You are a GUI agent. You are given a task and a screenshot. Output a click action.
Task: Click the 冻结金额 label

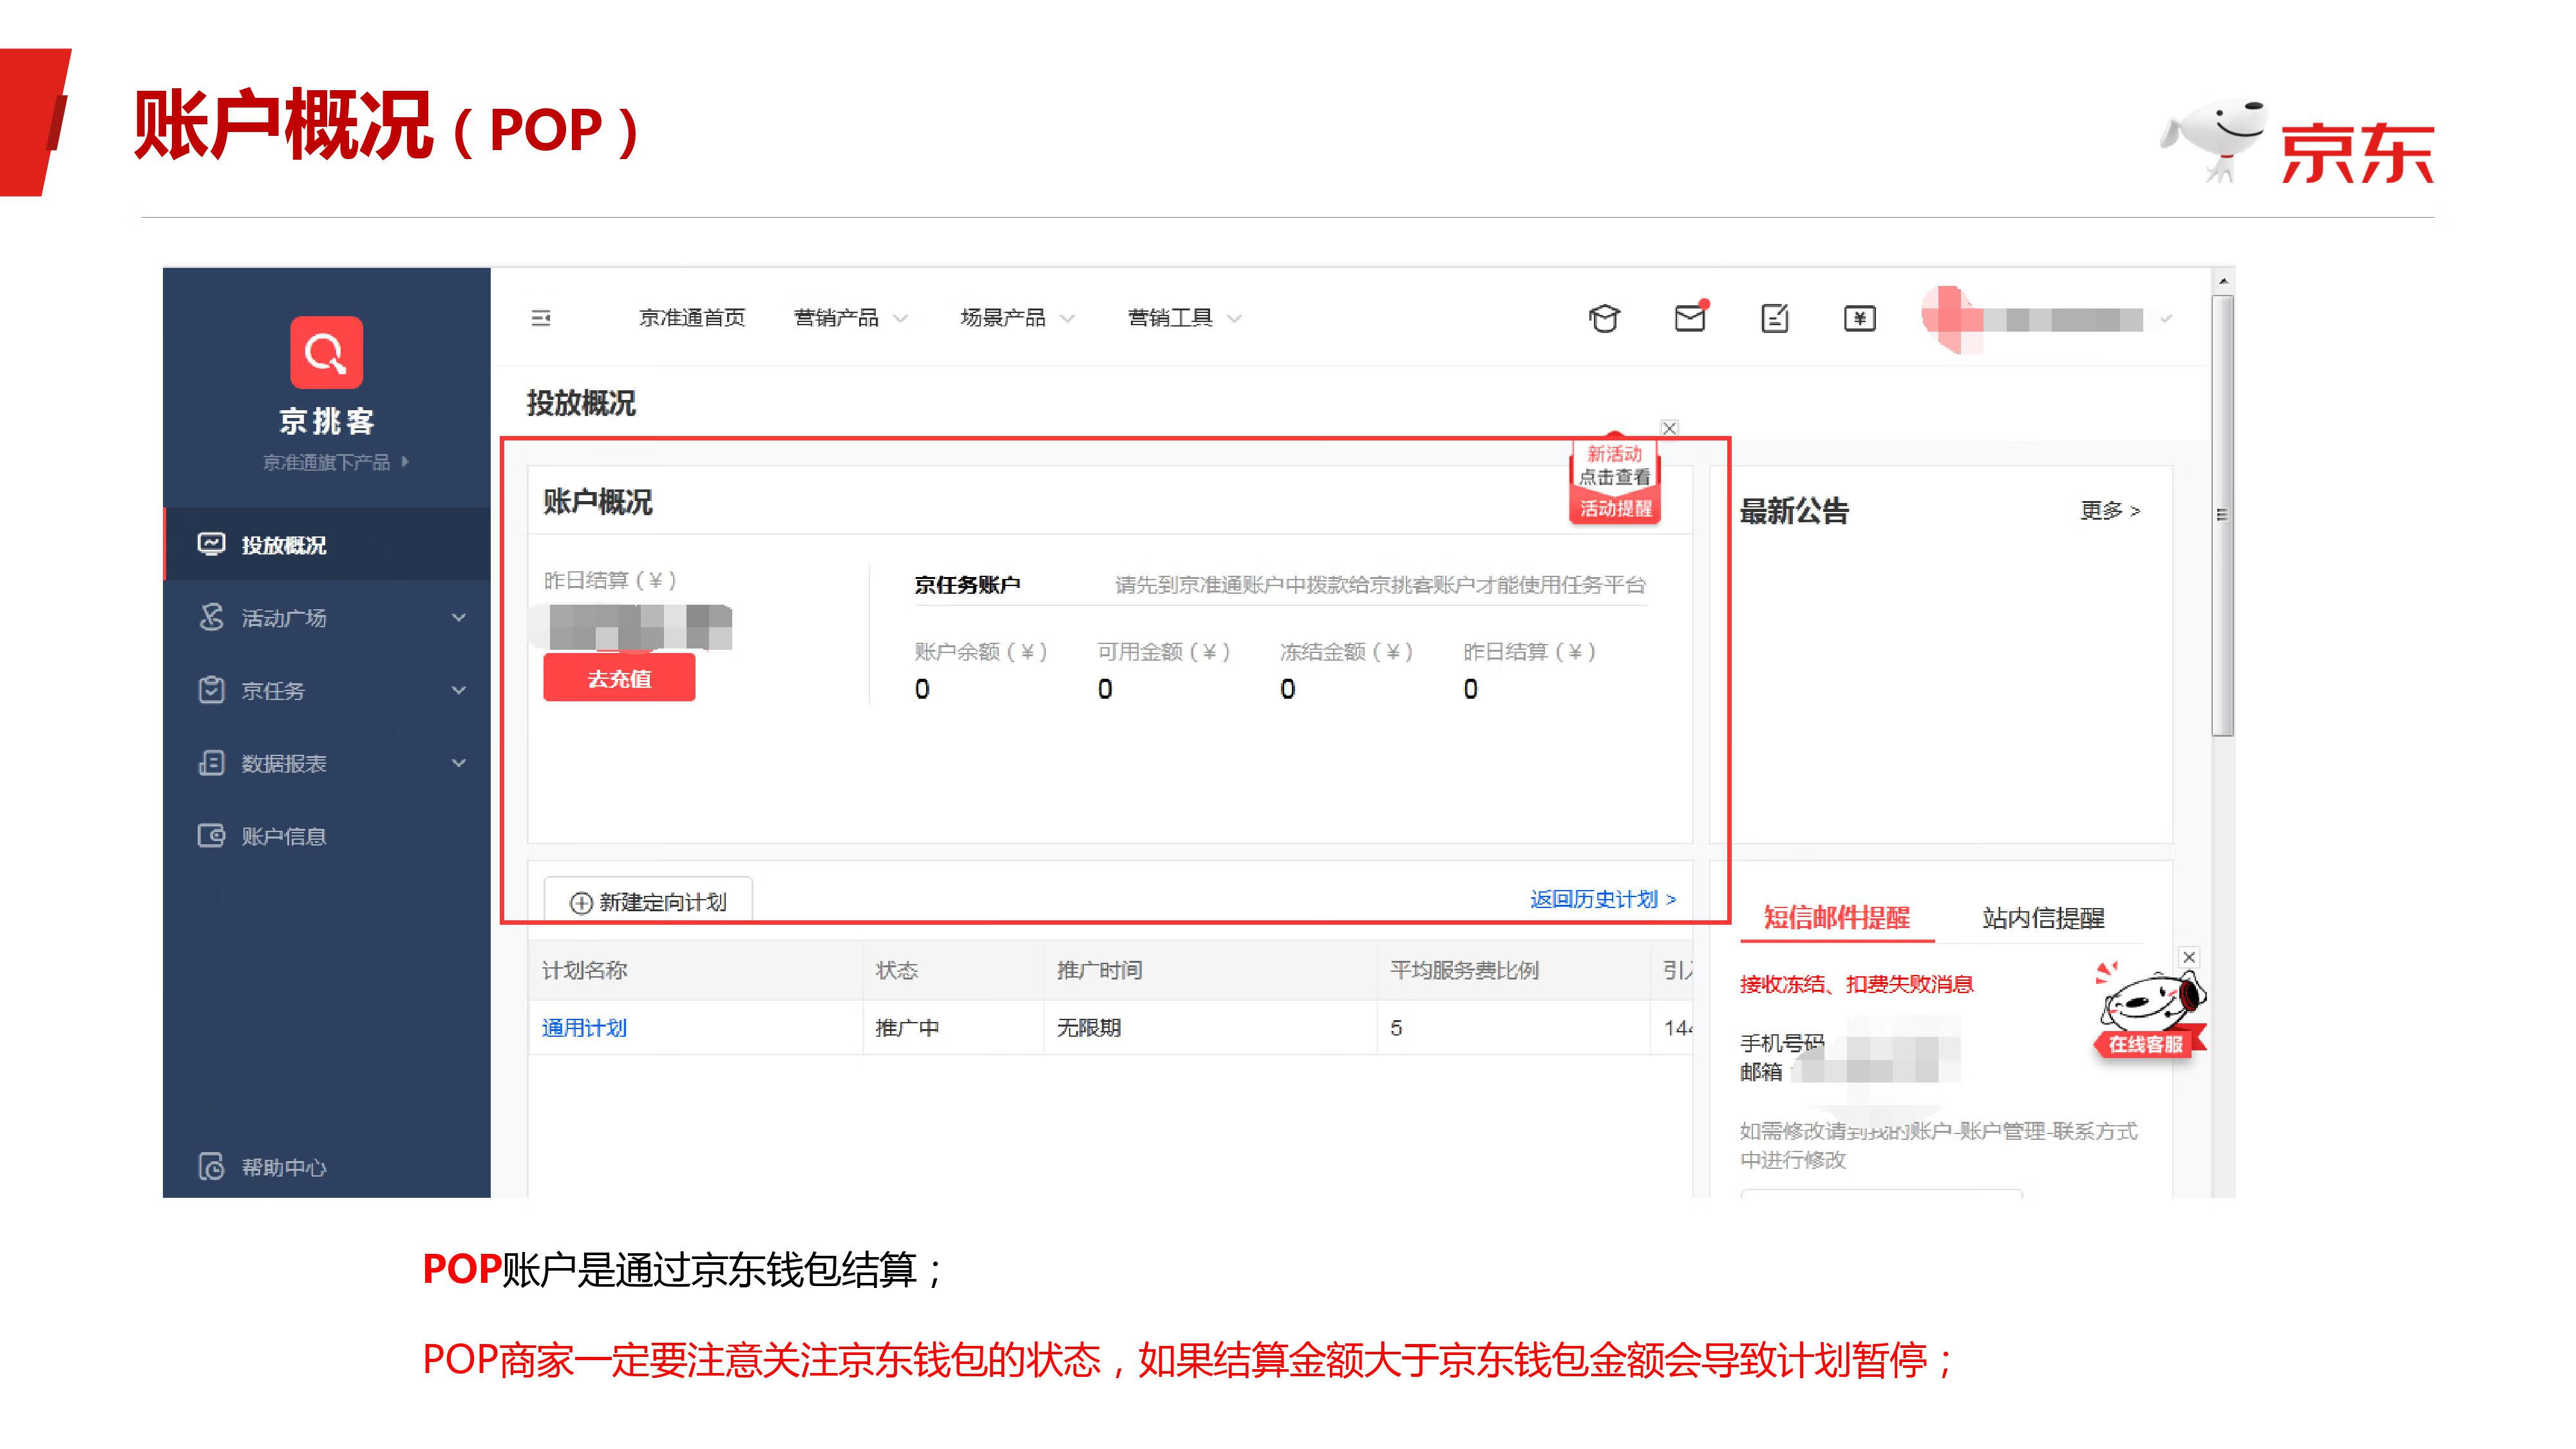1346,651
